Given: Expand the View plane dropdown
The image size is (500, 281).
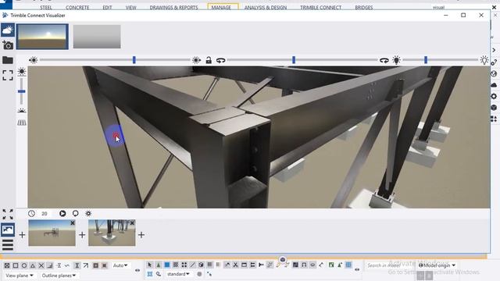Looking at the screenshot, I should point(20,276).
